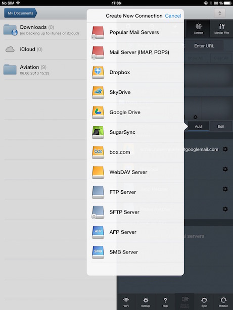Tap the Mail Server IMAP POP3 icon
The height and width of the screenshot is (310, 233).
pos(98,53)
